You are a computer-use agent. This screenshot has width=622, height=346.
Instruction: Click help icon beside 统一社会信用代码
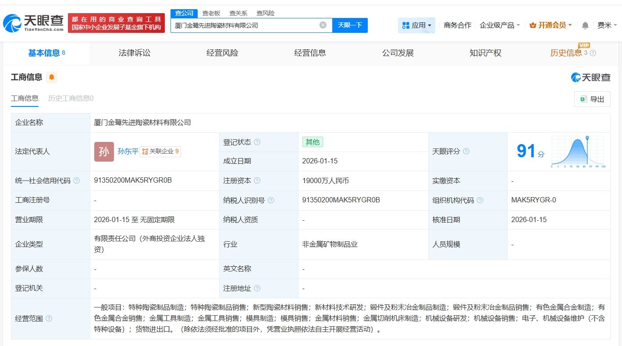[77, 181]
